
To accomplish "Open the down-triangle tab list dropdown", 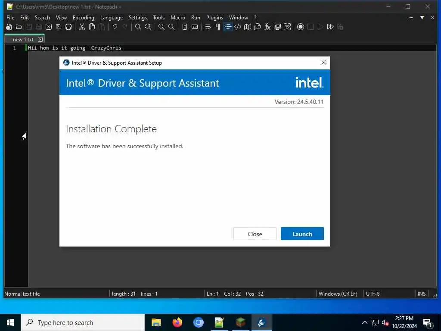I will point(422,17).
